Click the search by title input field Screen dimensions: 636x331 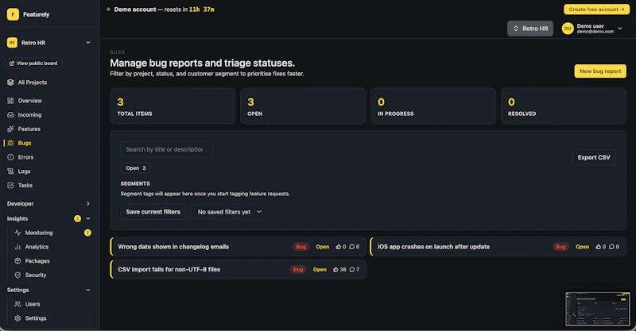pyautogui.click(x=167, y=149)
